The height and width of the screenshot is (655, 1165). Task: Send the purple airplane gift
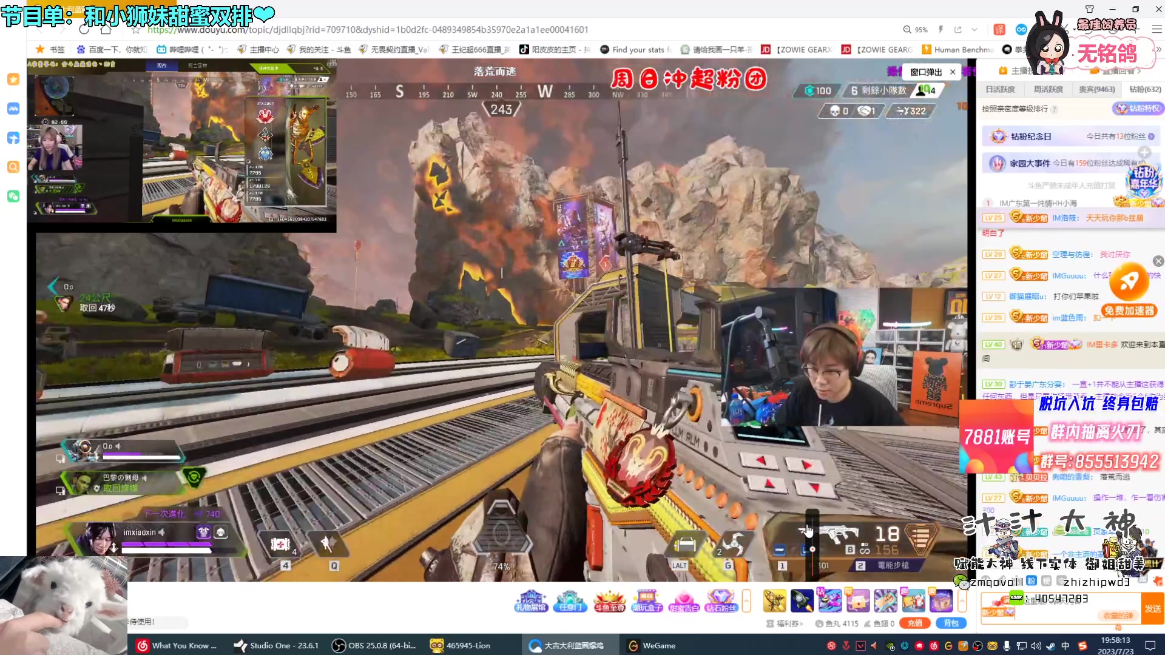pos(829,600)
